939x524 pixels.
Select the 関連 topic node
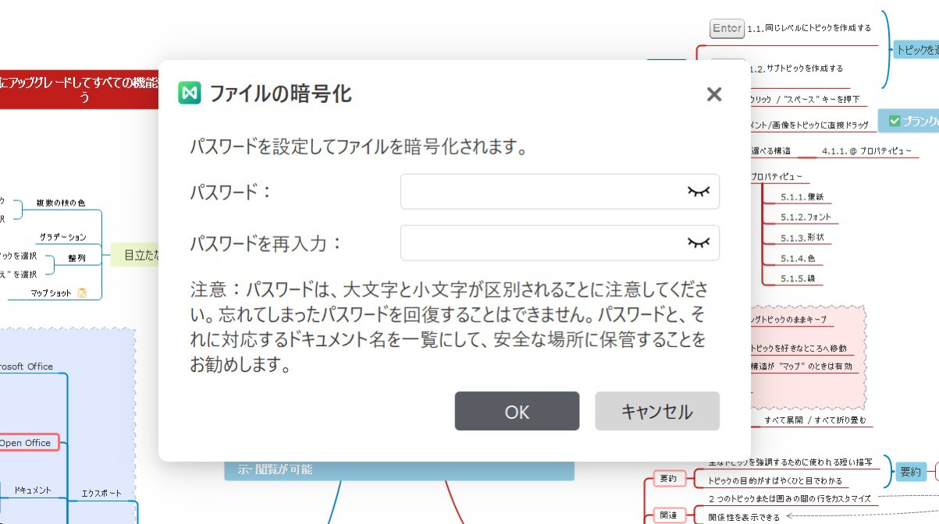[668, 514]
